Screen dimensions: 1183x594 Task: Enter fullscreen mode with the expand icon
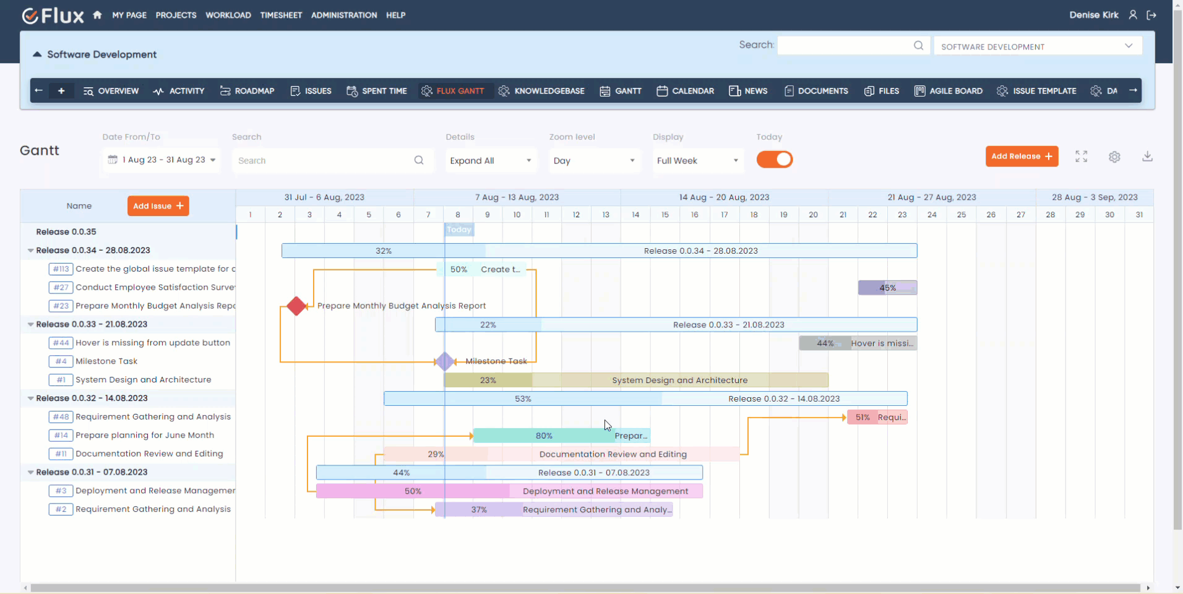pyautogui.click(x=1082, y=157)
